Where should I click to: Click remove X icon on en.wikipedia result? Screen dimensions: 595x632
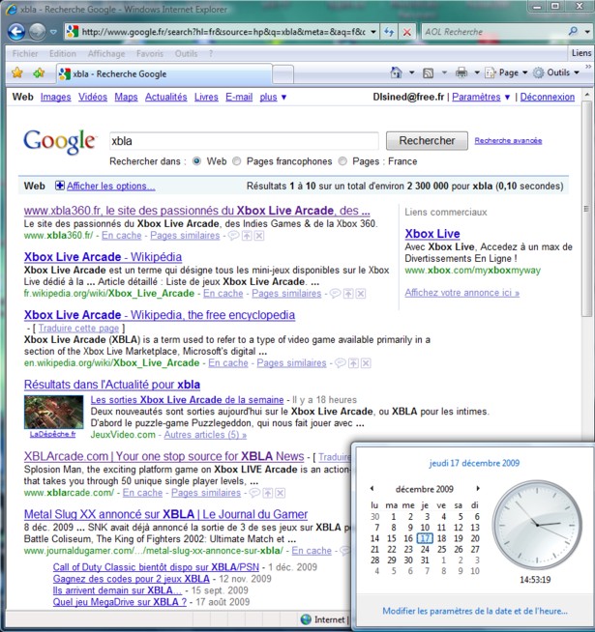point(366,363)
